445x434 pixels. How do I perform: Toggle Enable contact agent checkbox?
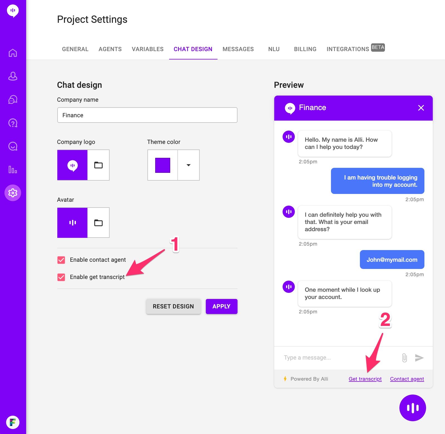tap(61, 260)
